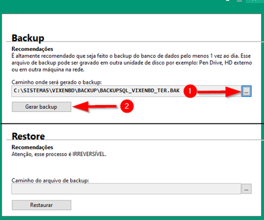Viewport: 264px width, 220px height.
Task: Click the Recomendações label under Restore
Action: coord(32,147)
